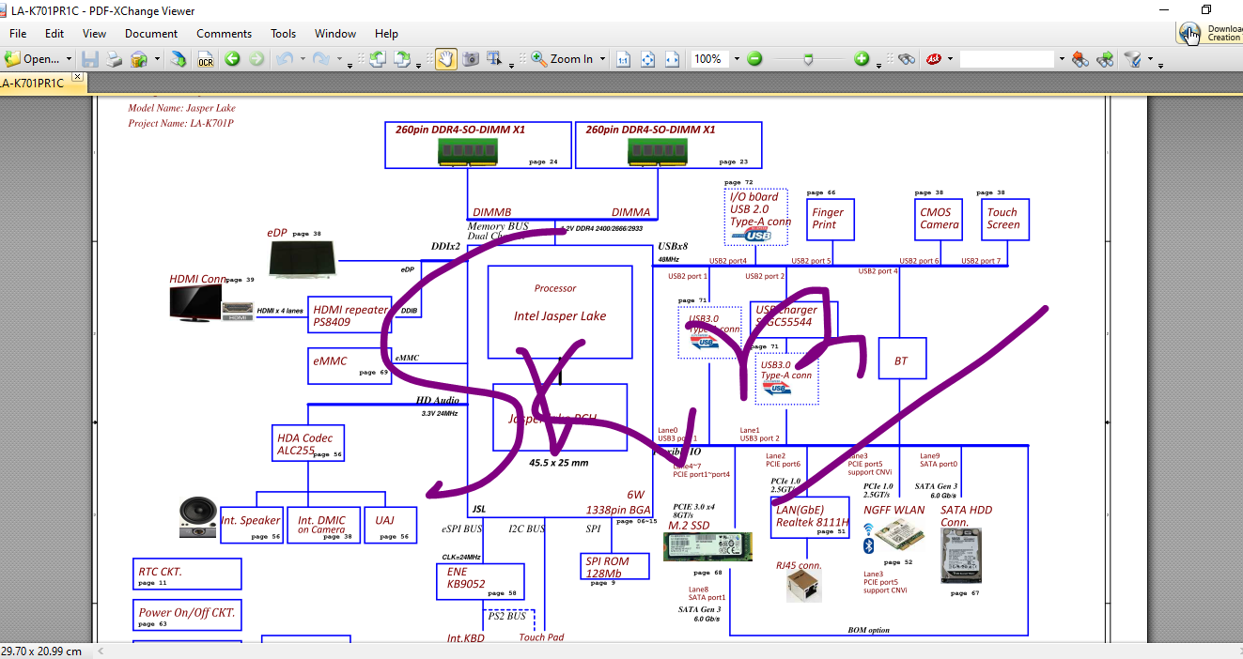Screen dimensions: 1243x659
Task: Click the Redo icon
Action: tap(321, 58)
